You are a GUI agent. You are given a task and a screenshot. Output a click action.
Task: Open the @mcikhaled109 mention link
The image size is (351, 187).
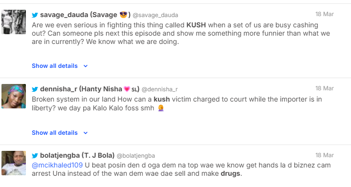[x=57, y=165]
